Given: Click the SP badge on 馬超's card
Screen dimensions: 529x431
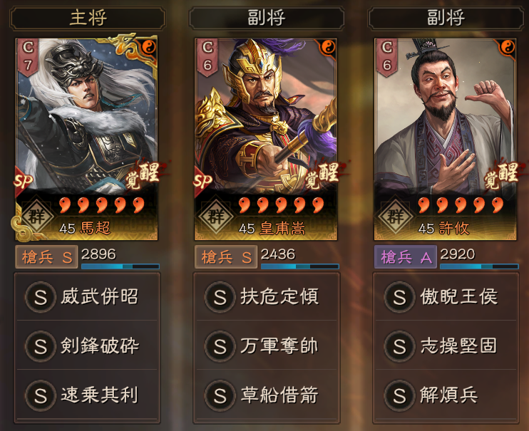Looking at the screenshot, I should tap(23, 181).
